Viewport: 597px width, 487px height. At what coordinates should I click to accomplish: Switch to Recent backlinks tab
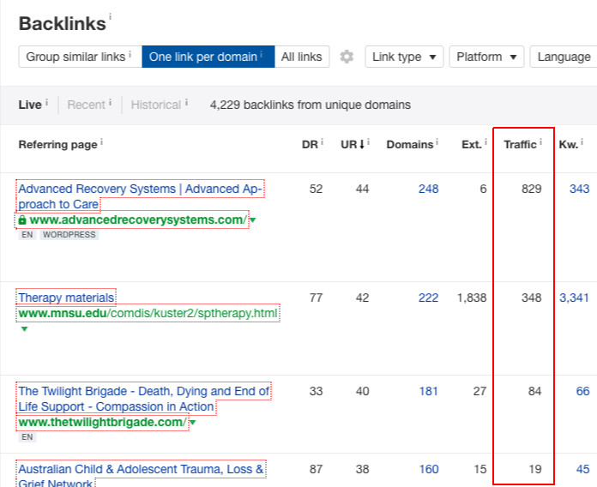coord(86,105)
